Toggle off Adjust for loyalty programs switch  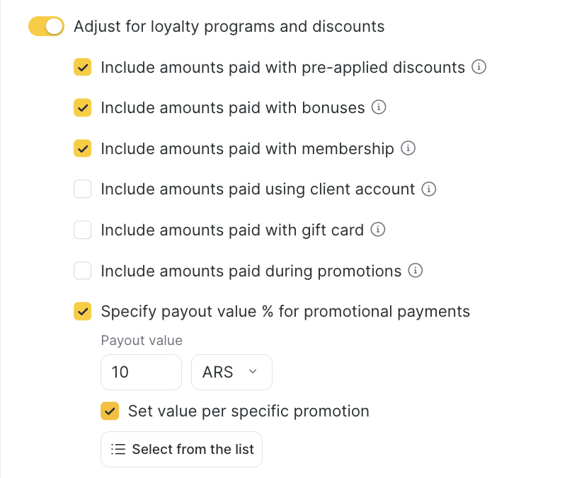[46, 27]
